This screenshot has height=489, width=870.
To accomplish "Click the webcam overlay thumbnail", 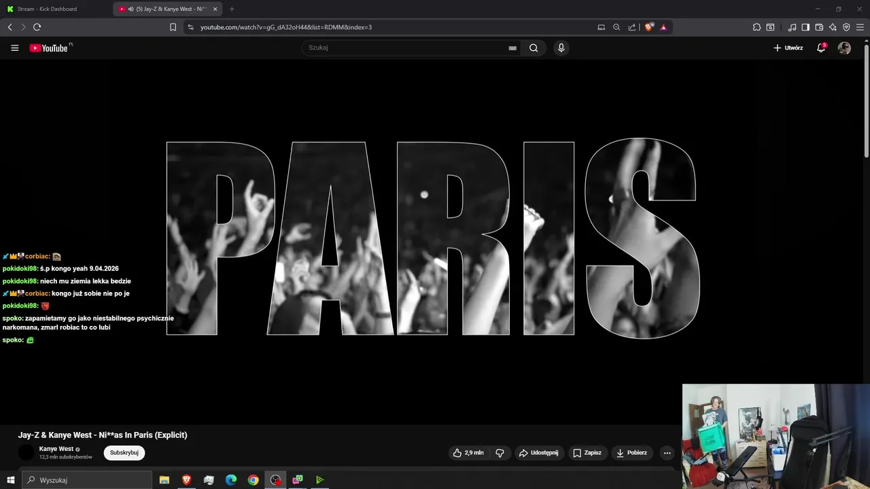I will (776, 436).
